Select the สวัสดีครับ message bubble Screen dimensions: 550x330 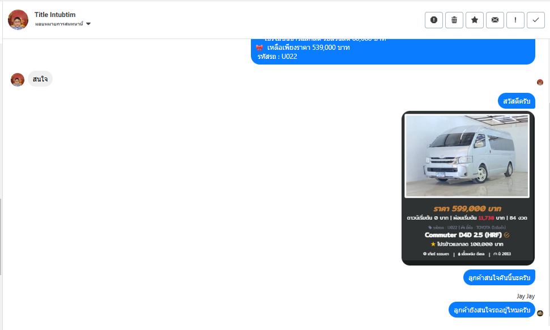(517, 101)
